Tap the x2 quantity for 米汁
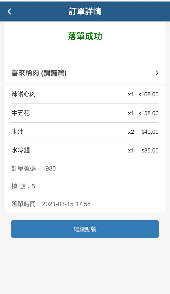 tap(131, 132)
